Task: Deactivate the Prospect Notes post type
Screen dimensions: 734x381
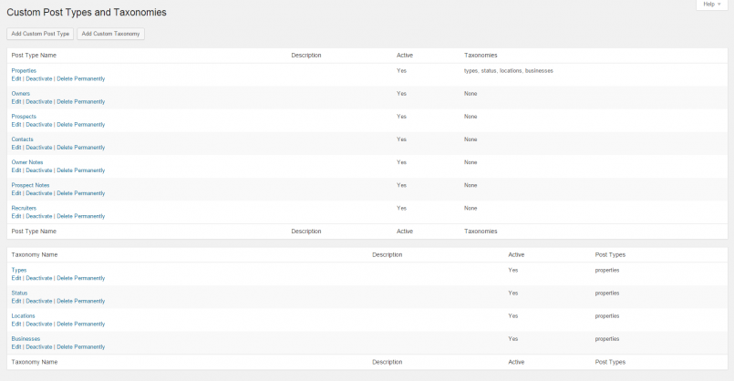Action: (39, 193)
